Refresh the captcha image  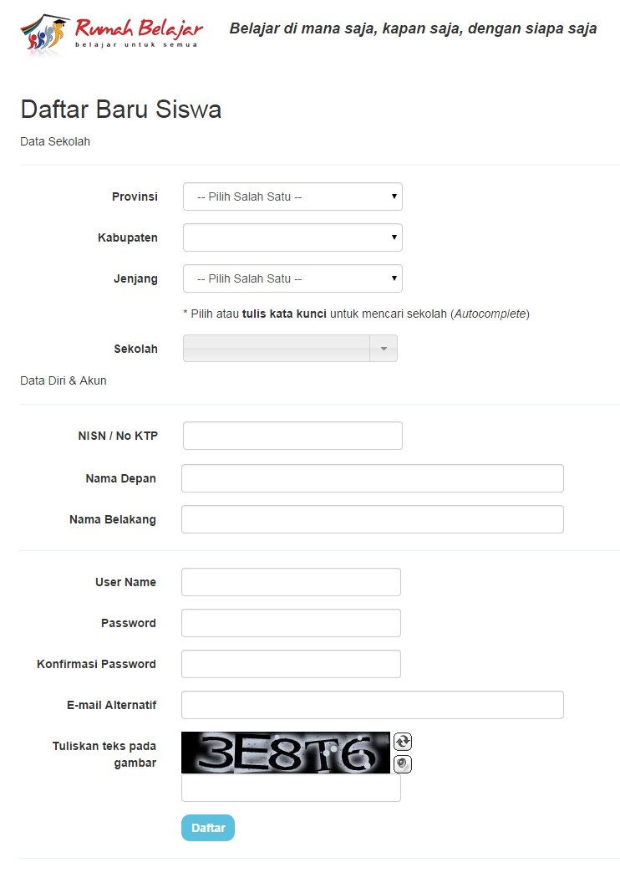coord(403,742)
